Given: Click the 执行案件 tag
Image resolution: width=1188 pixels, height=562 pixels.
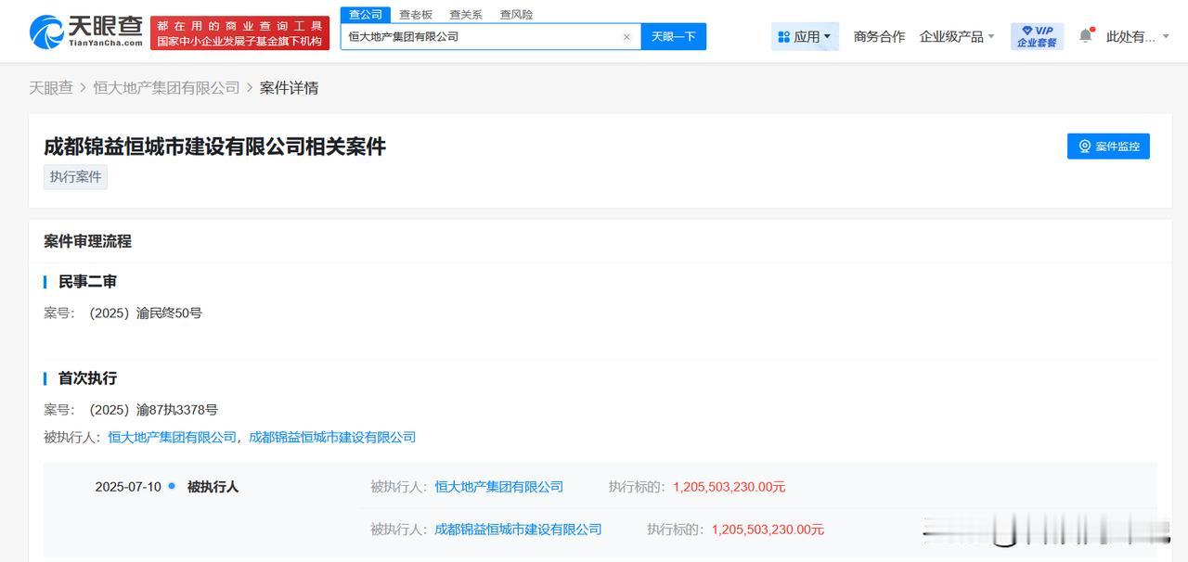Looking at the screenshot, I should coord(75,177).
